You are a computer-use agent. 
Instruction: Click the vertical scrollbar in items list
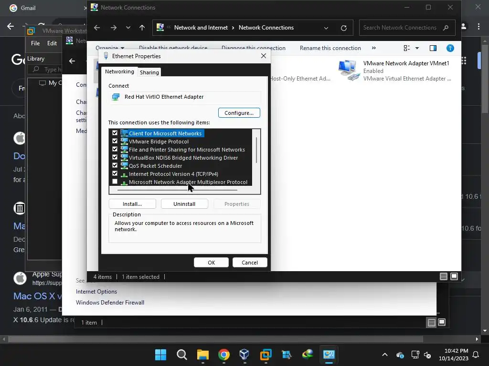[256, 150]
